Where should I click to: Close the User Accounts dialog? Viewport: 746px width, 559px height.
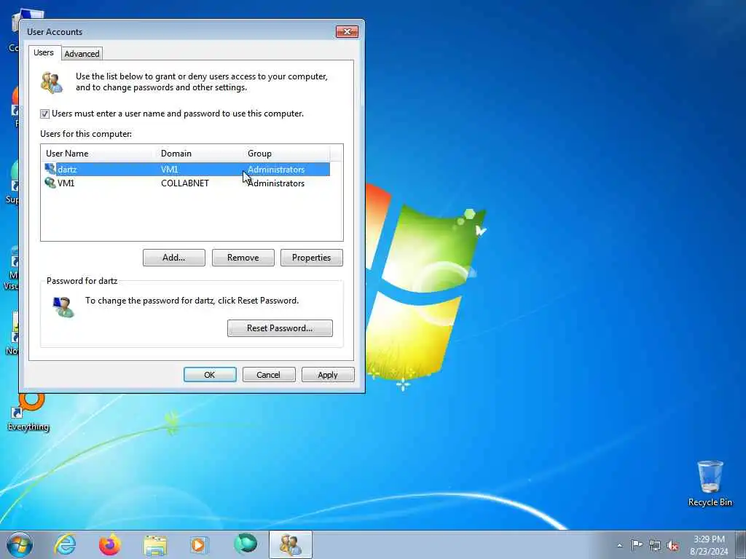tap(347, 32)
